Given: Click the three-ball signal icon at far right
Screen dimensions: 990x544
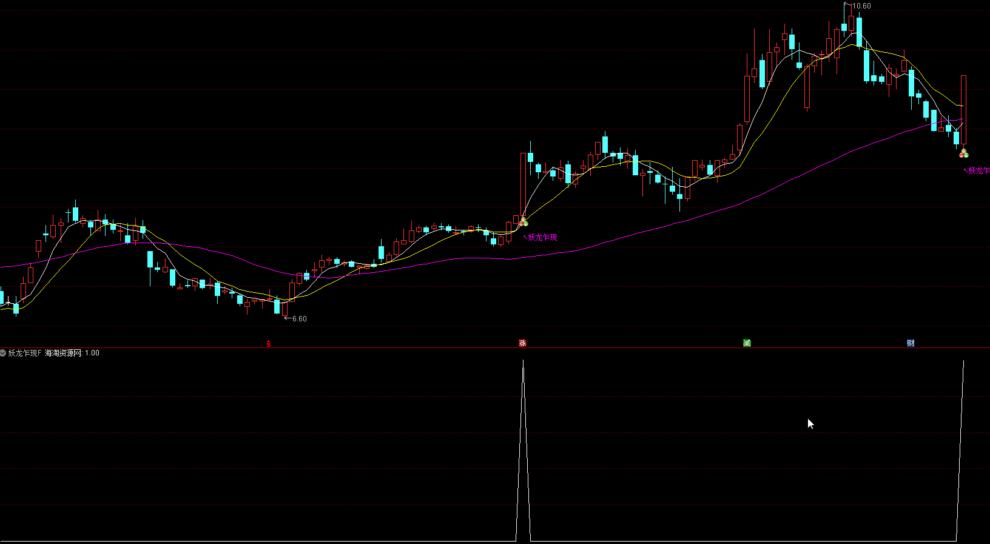Looking at the screenshot, I should 963,153.
